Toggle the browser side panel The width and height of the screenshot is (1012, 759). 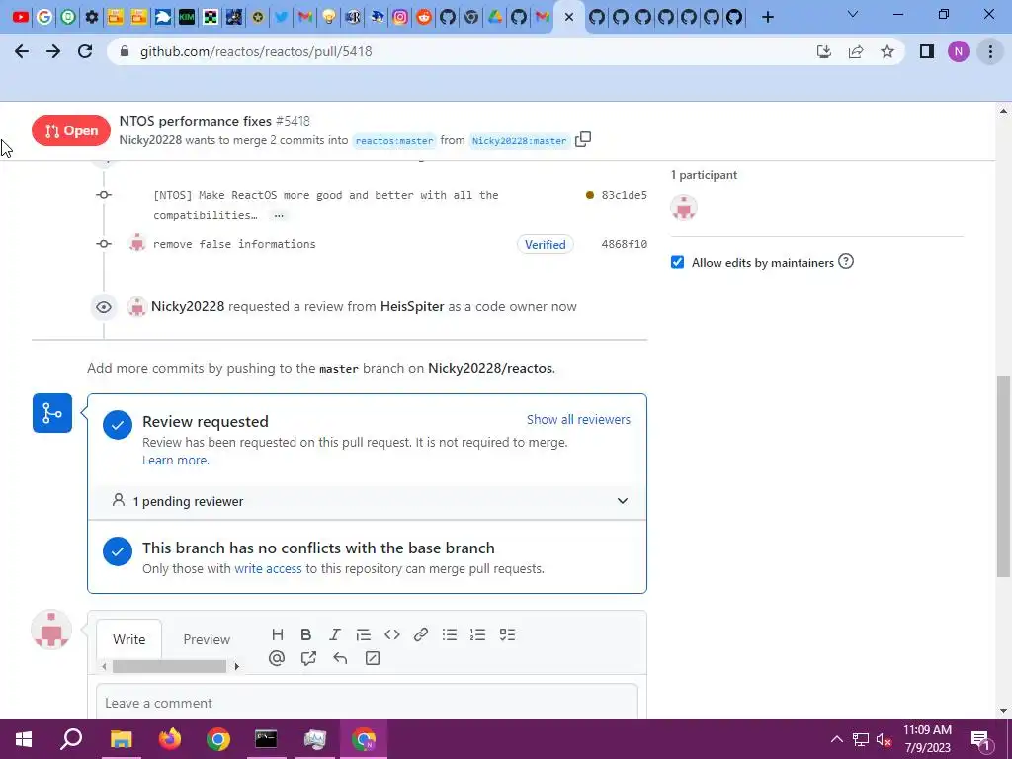(x=927, y=51)
